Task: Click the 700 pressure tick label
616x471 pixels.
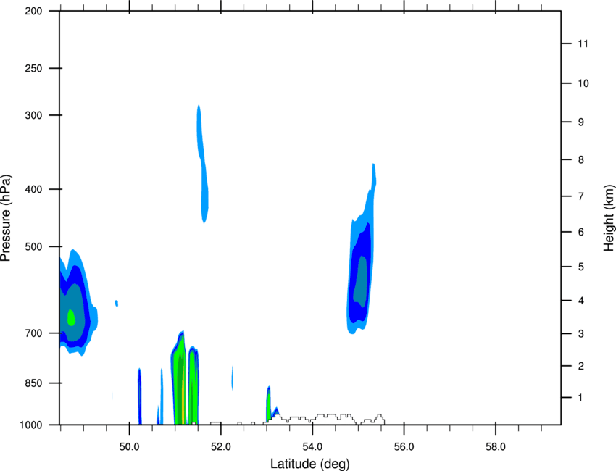Action: pos(33,333)
